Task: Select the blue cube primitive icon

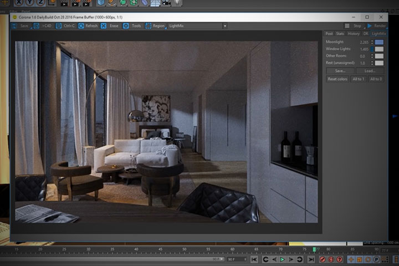Action: pyautogui.click(x=101, y=3)
